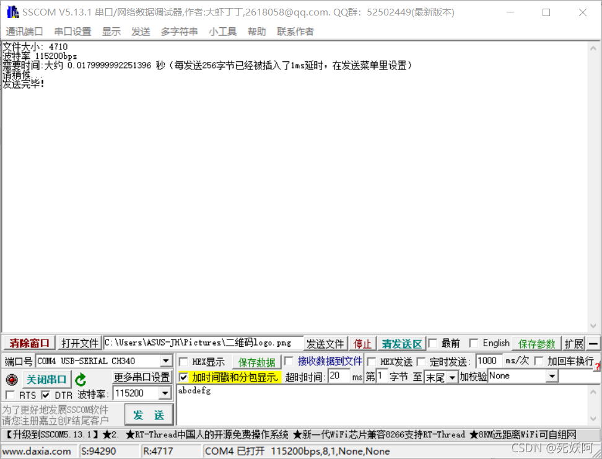Screen dimensions: 602x459
Task: Open the 串口设置 menu
Action: point(71,32)
